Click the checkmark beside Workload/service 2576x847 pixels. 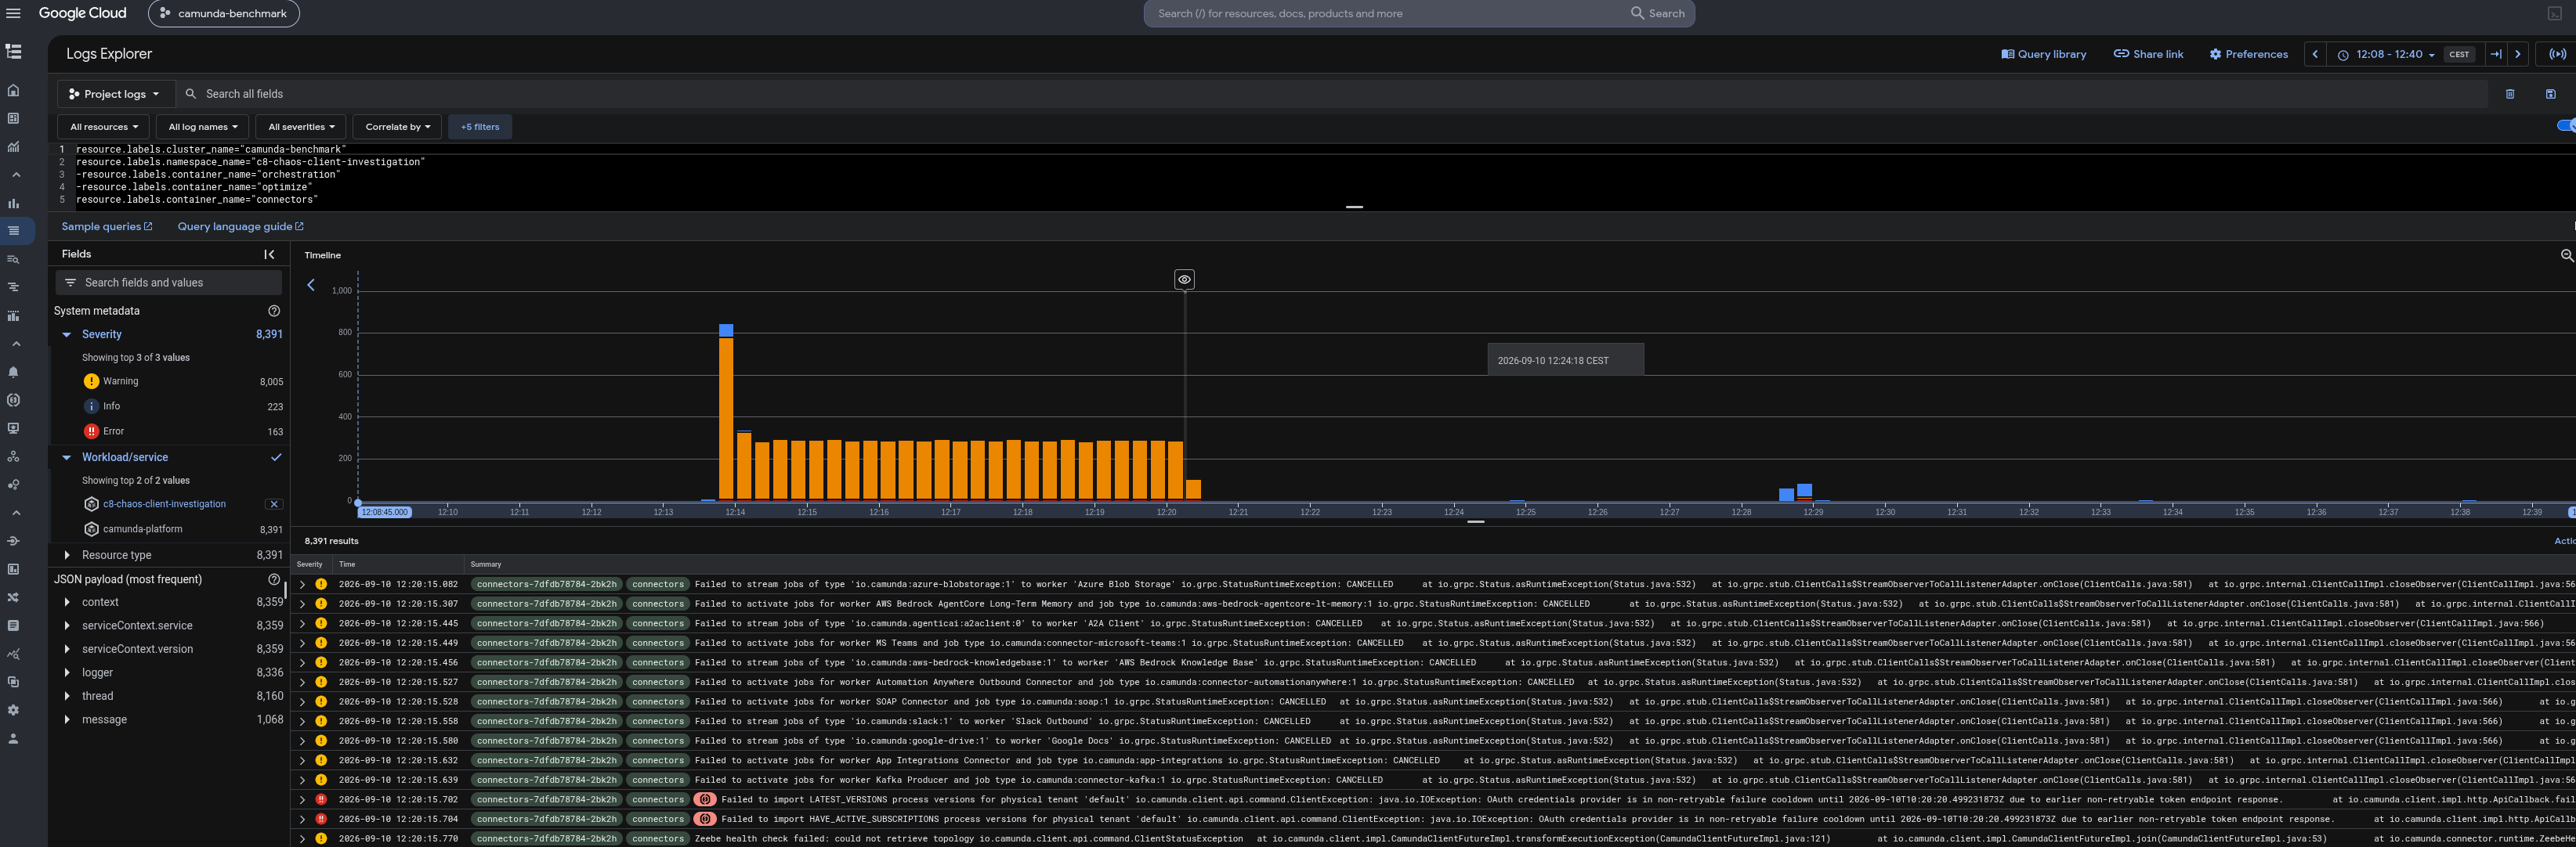tap(276, 457)
